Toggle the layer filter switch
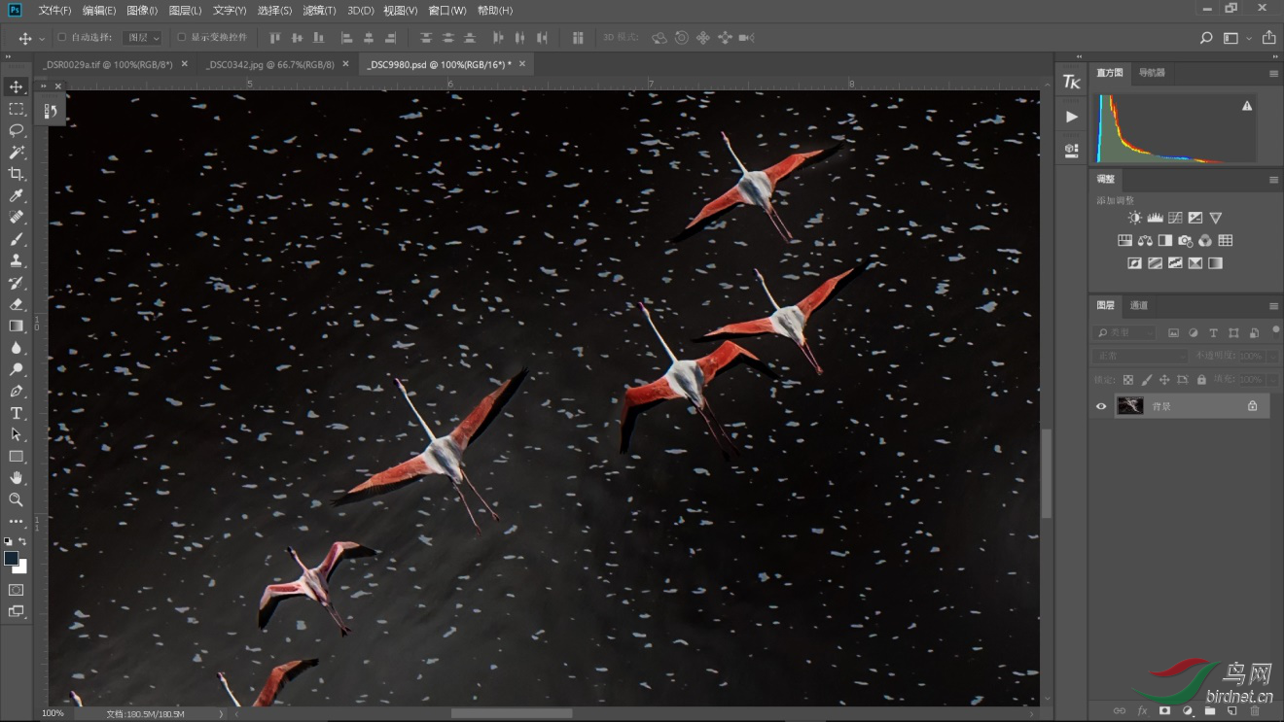The height and width of the screenshot is (722, 1284). pos(1275,330)
